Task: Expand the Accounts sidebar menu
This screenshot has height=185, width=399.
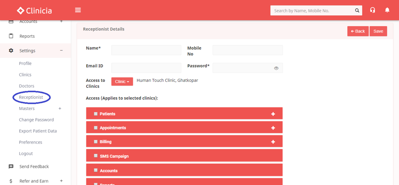Action: [x=61, y=21]
